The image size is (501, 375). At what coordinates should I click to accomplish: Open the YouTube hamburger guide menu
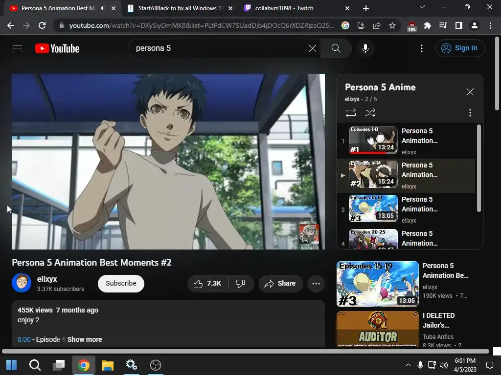click(18, 48)
